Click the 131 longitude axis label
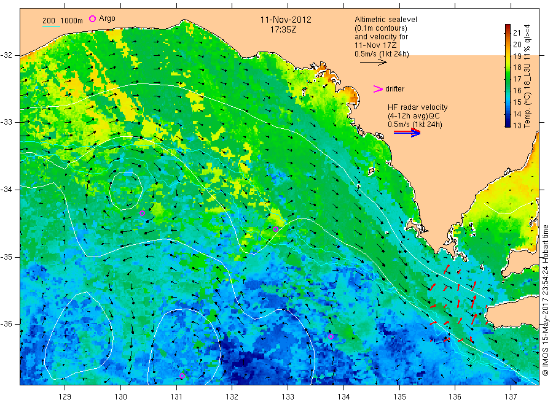Viewport: 553px width, 405px height. (x=176, y=397)
